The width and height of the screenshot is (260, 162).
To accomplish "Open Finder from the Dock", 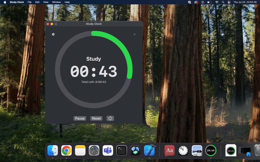I will pos(53,150).
